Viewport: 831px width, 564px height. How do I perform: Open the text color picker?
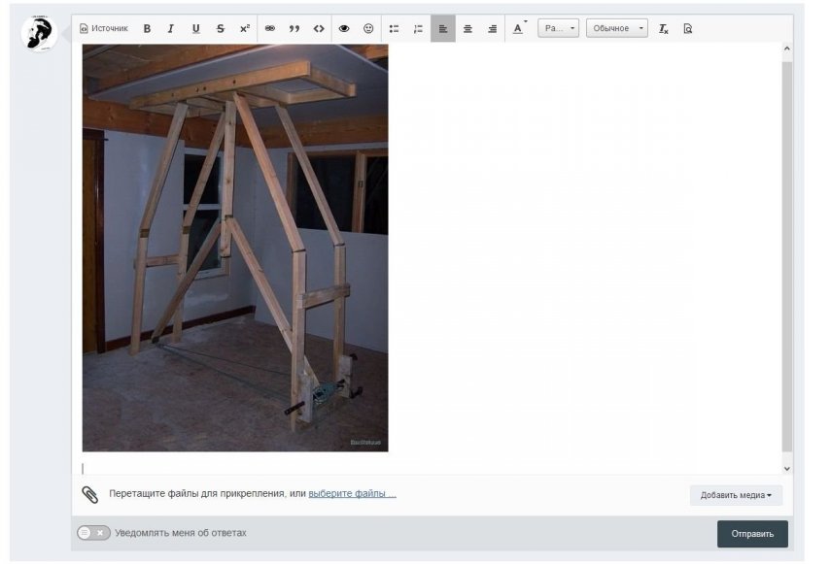tap(518, 29)
